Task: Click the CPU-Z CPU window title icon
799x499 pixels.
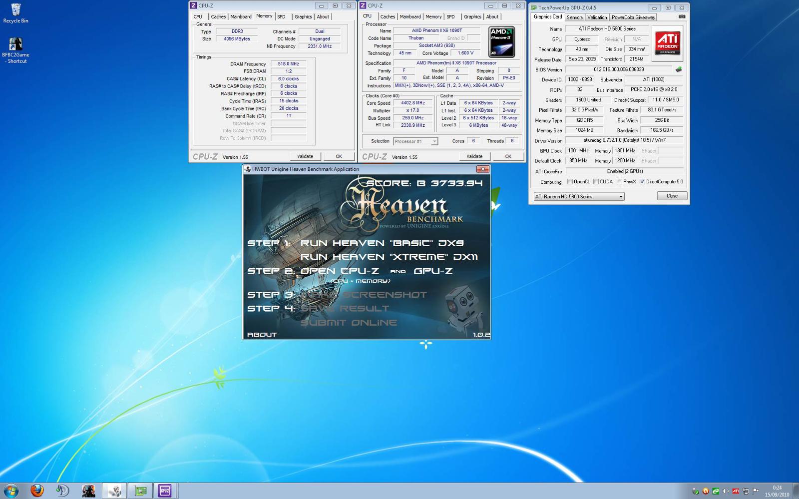Action: tap(363, 5)
